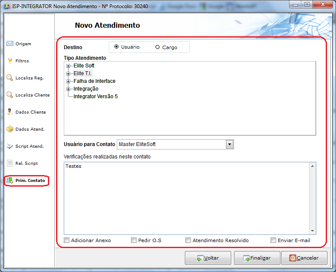Image resolution: width=336 pixels, height=272 pixels.
Task: Check the Atendimento Resolvido option
Action: point(188,240)
